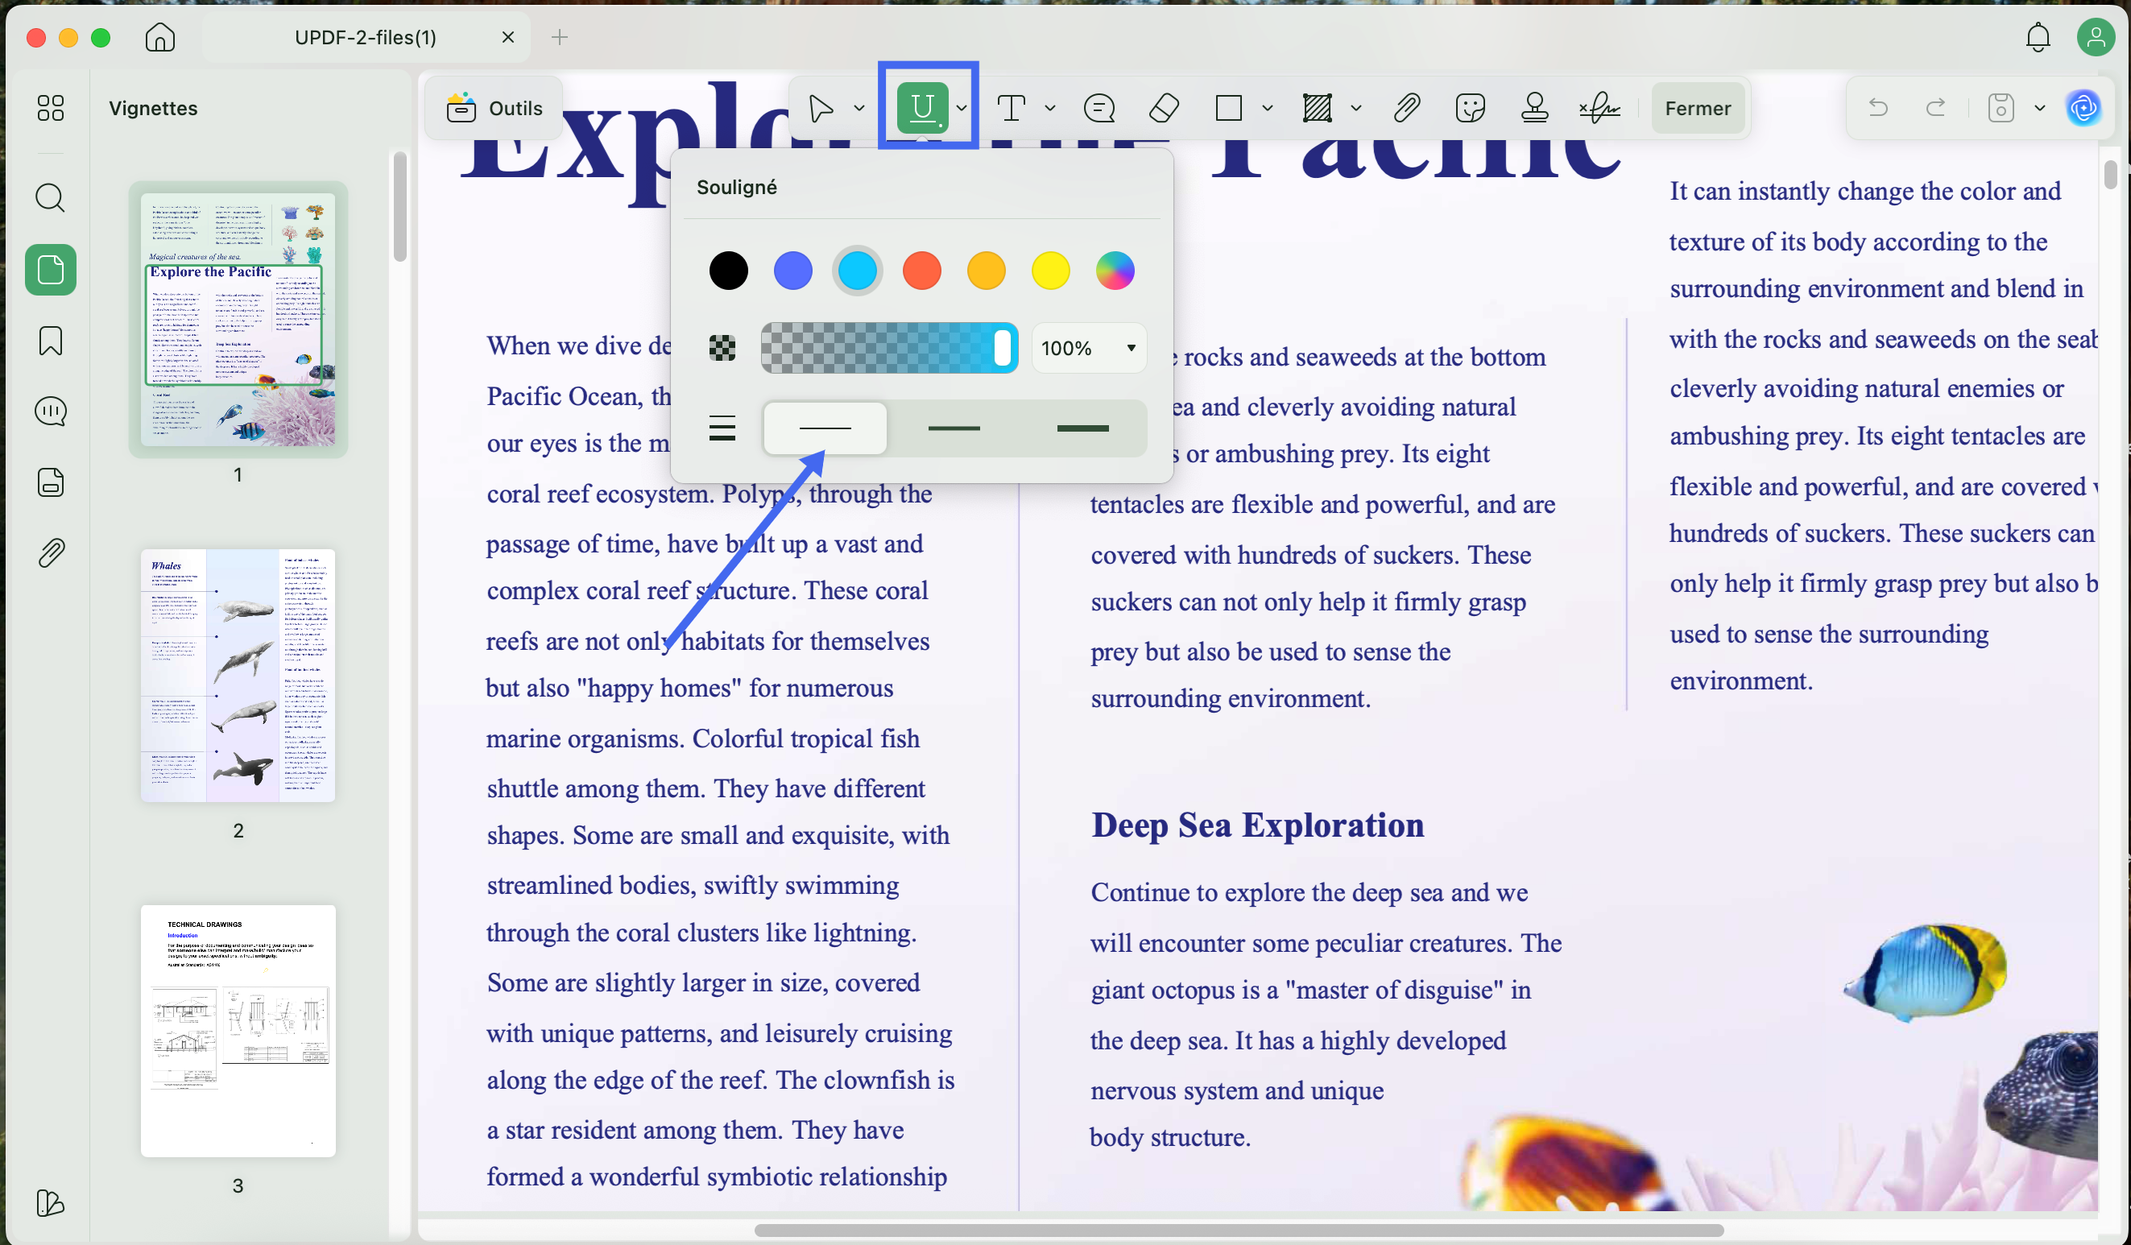Select the medium underline thickness
The height and width of the screenshot is (1245, 2131).
(x=954, y=428)
